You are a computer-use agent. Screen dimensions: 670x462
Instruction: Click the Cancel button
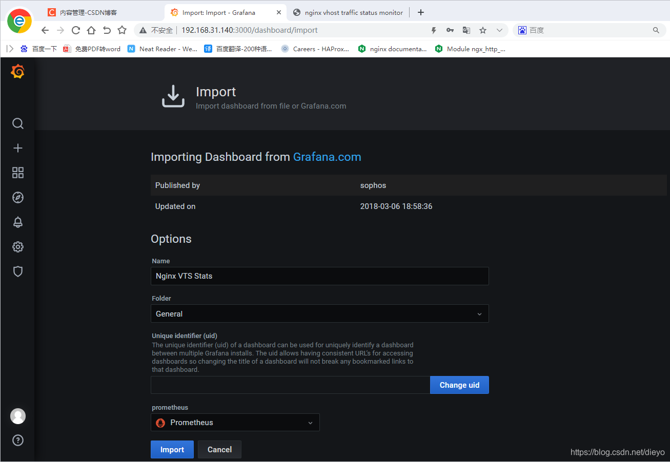219,450
